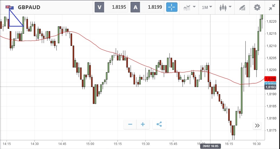The width and height of the screenshot is (280, 149).
Task: Zoom in the chart with plus
Action: (x=143, y=124)
